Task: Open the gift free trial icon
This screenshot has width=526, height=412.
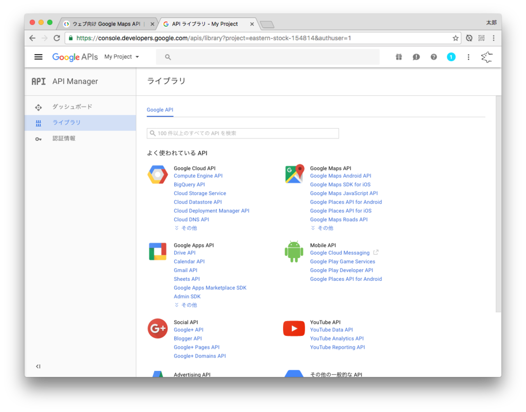Action: coord(399,57)
